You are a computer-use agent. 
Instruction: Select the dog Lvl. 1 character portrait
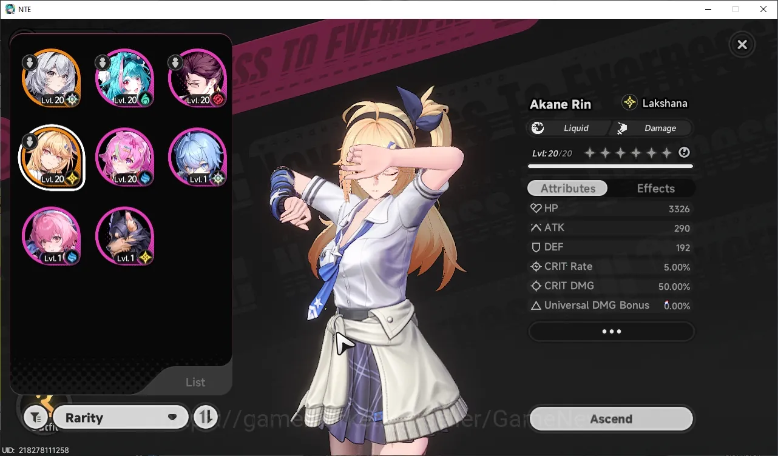pyautogui.click(x=125, y=236)
